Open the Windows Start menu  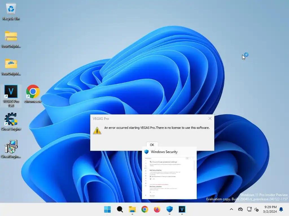pos(107,209)
